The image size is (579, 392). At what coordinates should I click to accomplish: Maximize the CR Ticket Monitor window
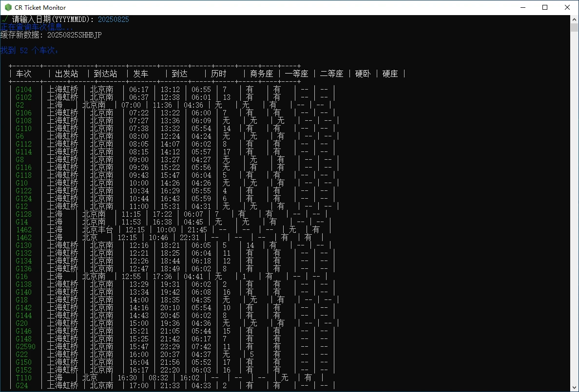(x=545, y=7)
